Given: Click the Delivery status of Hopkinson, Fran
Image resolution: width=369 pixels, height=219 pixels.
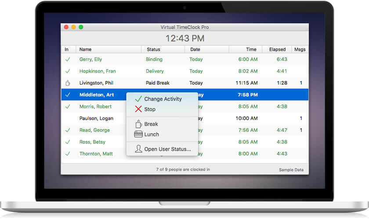Looking at the screenshot, I should point(155,71).
